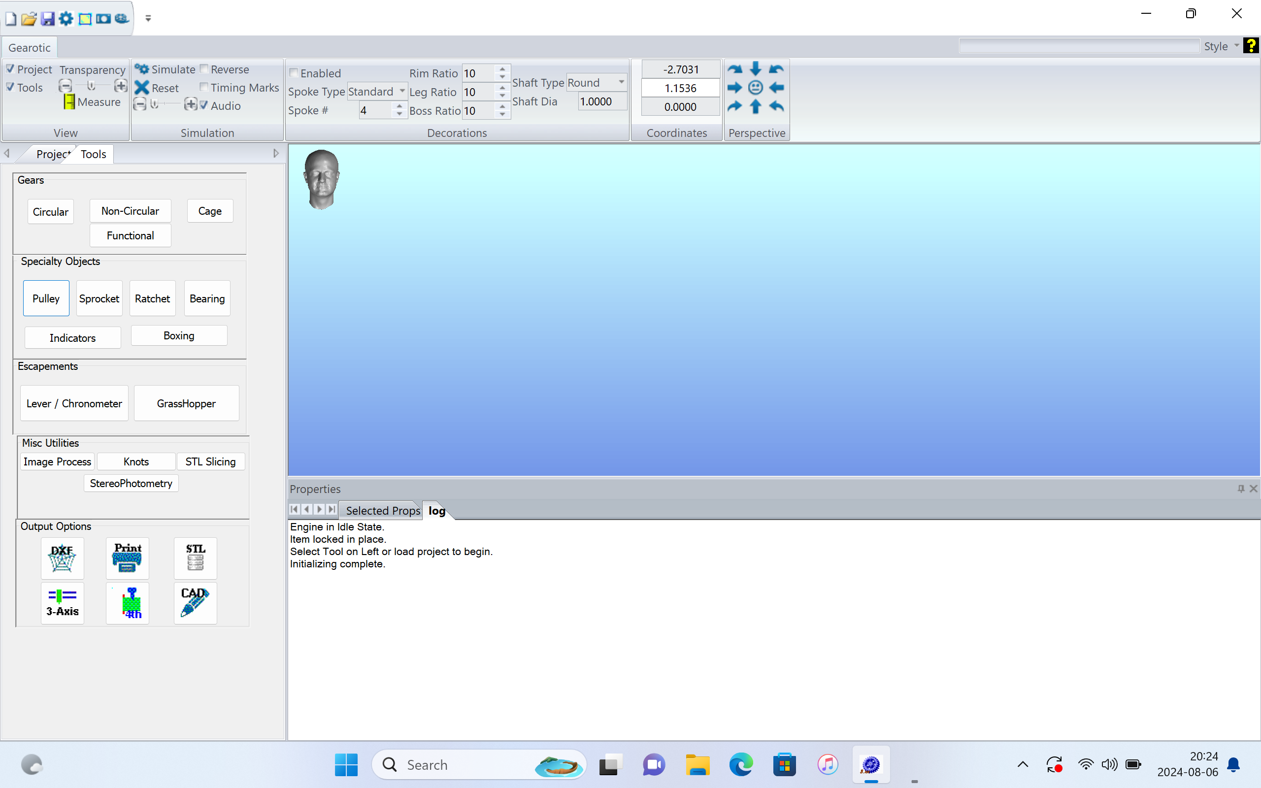Open the CAD output icon
1261x788 pixels.
click(196, 603)
